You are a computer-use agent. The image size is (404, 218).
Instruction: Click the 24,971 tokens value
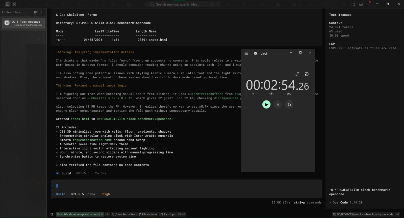341,27
